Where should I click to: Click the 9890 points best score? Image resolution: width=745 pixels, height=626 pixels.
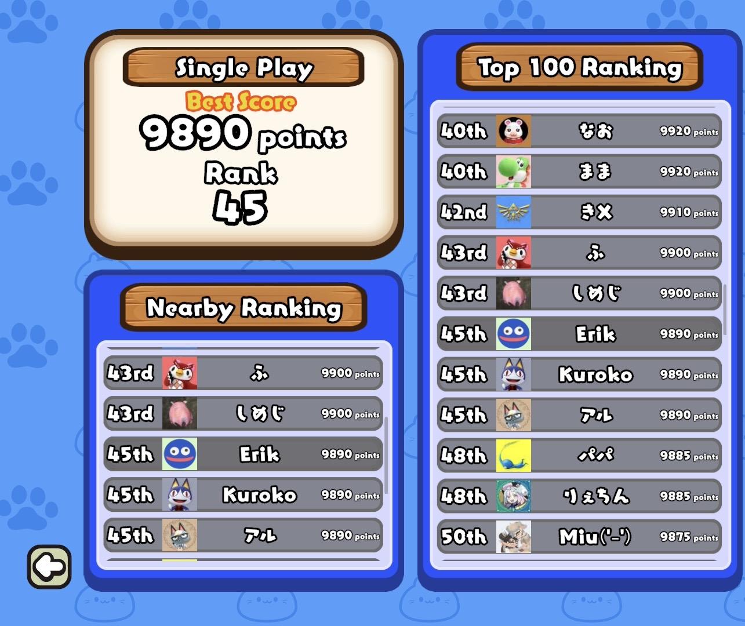tap(243, 133)
